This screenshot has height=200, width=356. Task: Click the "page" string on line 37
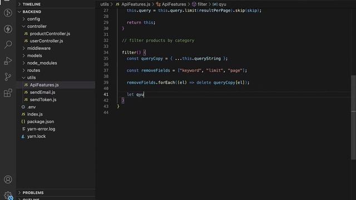[x=235, y=71]
